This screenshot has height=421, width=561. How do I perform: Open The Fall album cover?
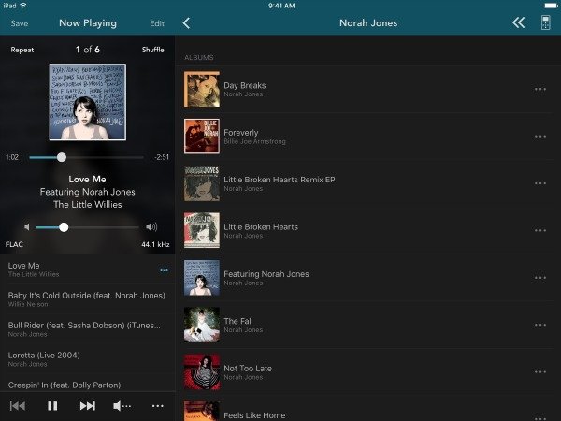(x=202, y=325)
